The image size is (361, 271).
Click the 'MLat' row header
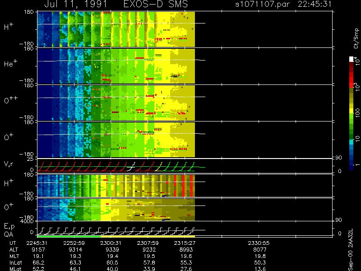tap(15, 269)
